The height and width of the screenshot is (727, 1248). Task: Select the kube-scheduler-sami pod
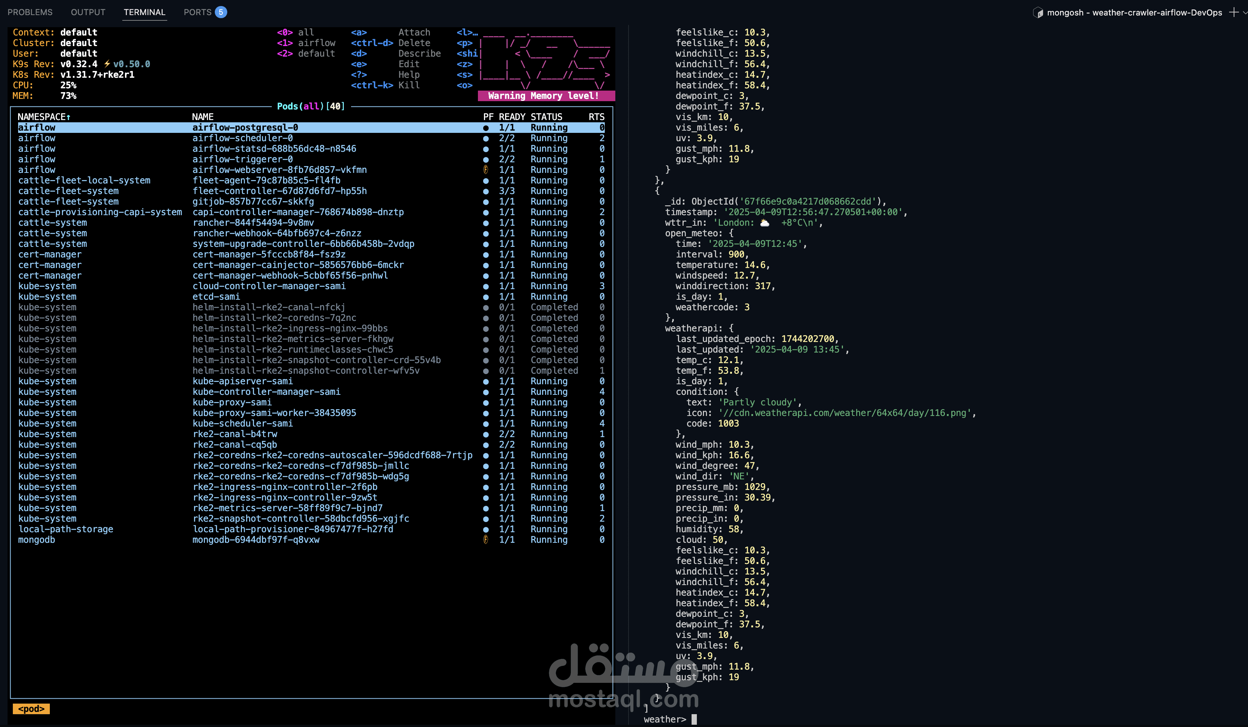(243, 424)
